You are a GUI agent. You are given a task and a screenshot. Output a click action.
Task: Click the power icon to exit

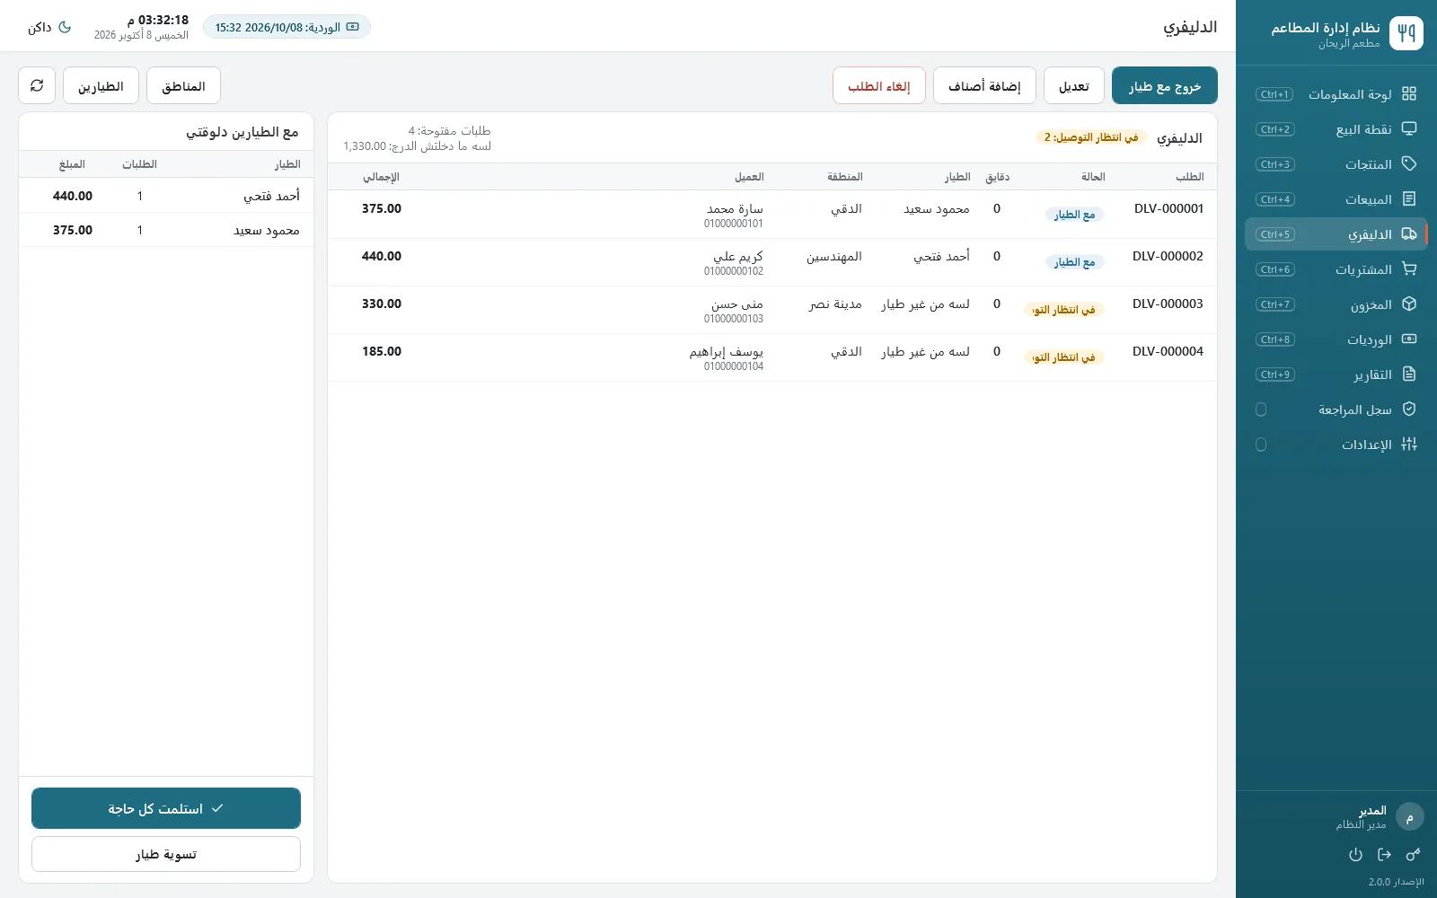pyautogui.click(x=1355, y=855)
